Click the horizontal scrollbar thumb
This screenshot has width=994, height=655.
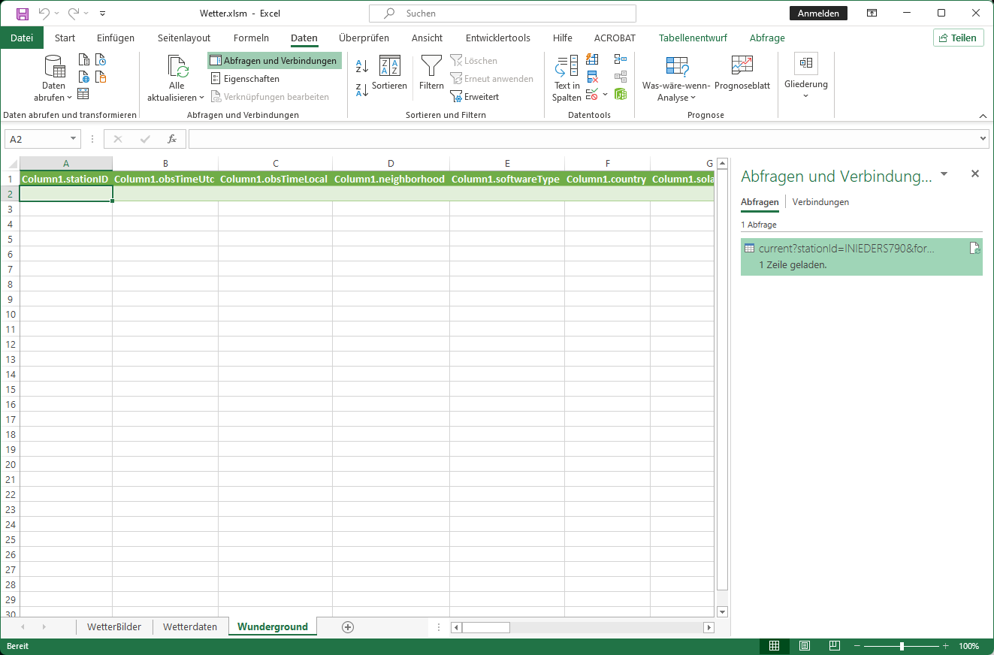[486, 627]
